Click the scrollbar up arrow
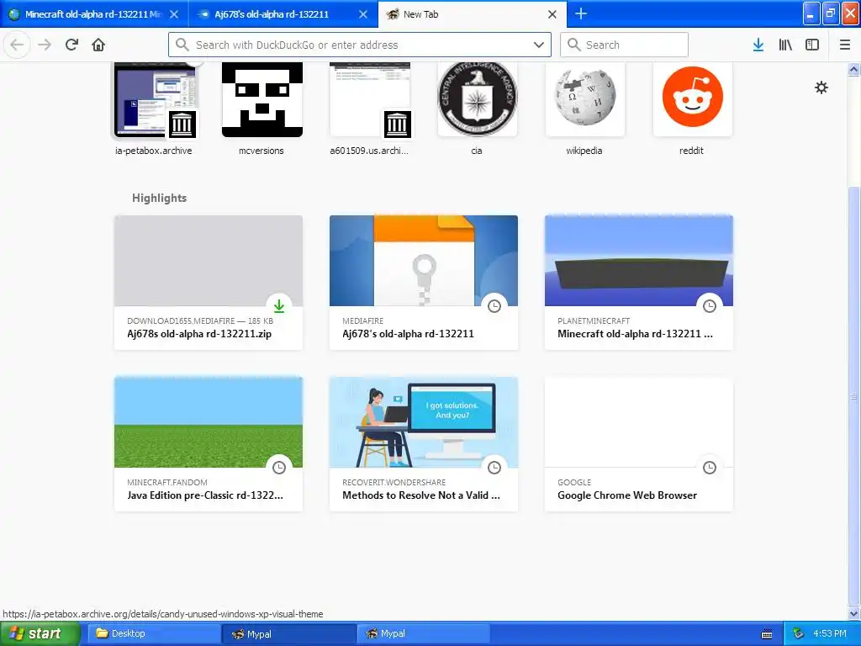 coord(853,69)
